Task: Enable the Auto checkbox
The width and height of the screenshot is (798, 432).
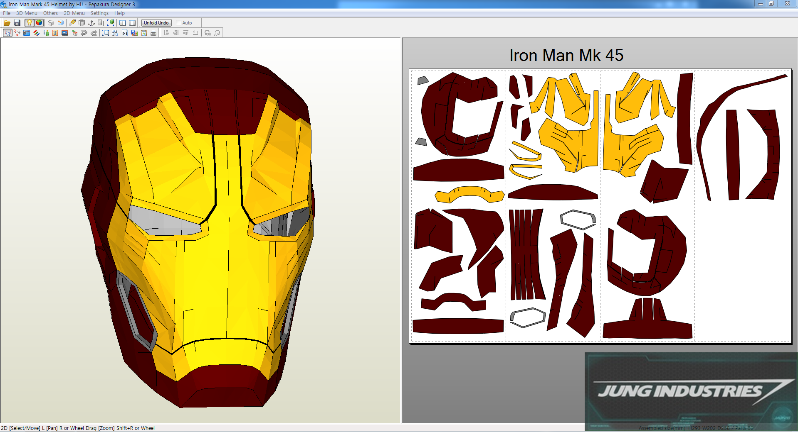Action: pos(179,23)
